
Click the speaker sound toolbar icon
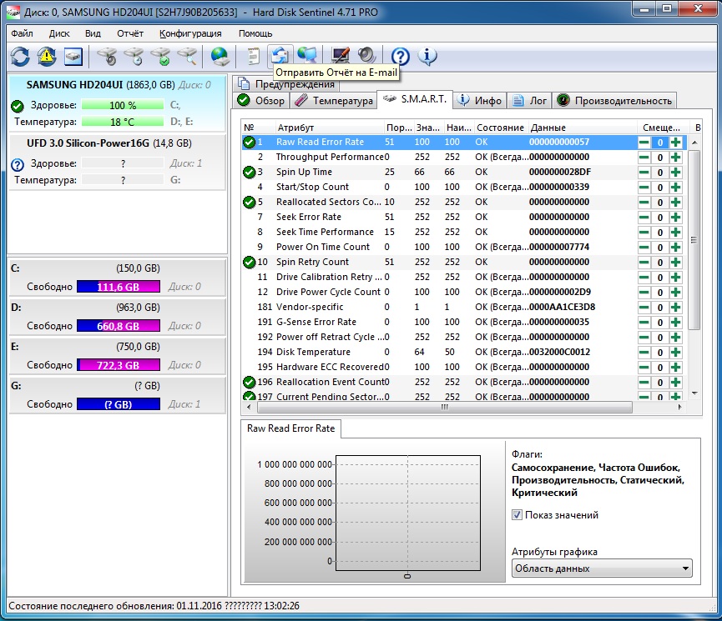(366, 56)
